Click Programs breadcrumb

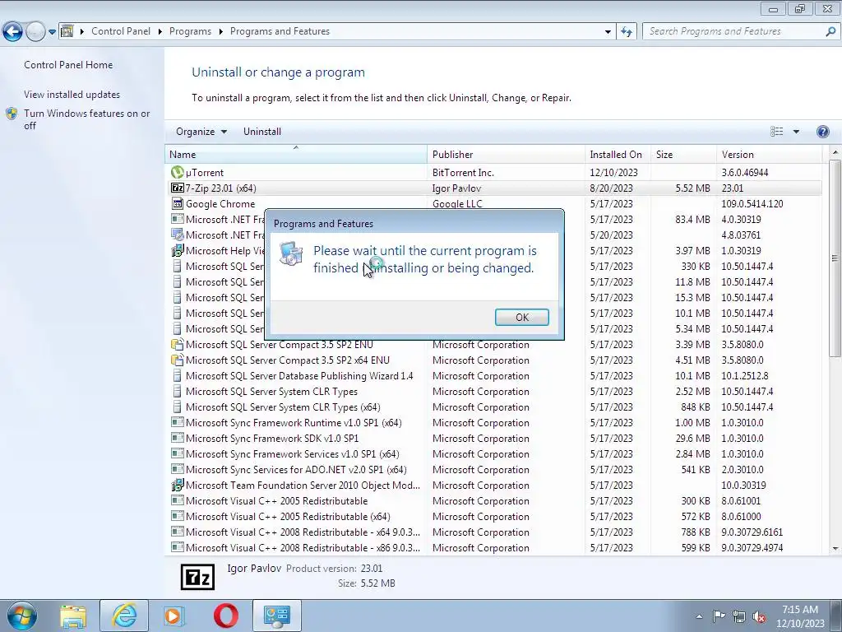190,31
